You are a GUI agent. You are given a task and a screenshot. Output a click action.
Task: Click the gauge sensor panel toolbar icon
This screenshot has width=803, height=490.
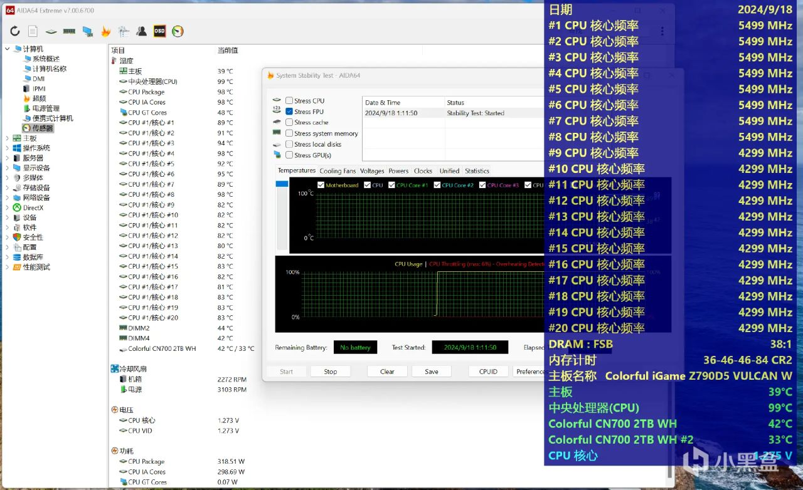click(178, 31)
